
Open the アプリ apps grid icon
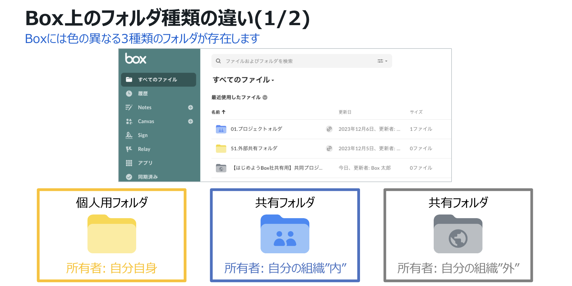(129, 163)
